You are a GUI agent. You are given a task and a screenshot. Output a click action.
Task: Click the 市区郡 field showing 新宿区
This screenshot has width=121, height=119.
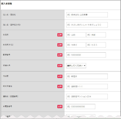pyautogui.click(x=87, y=76)
